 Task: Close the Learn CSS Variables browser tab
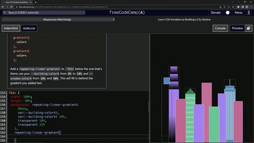[31, 2]
